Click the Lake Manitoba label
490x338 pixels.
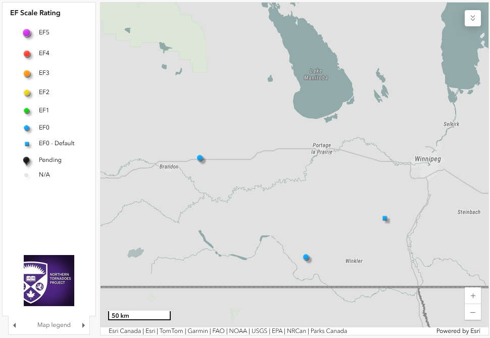(x=316, y=74)
